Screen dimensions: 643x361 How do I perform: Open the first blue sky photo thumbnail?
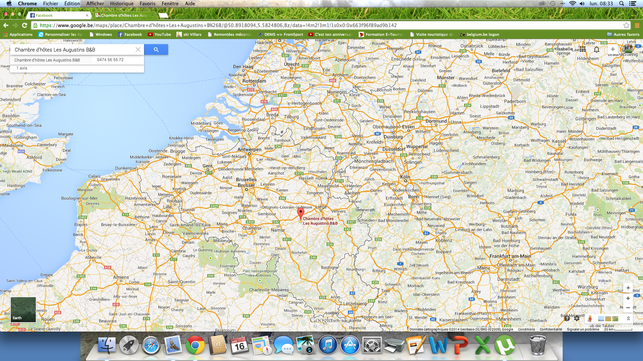(x=601, y=319)
